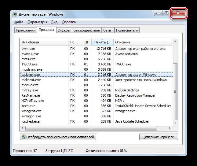
Task: Sort by Описание column header
Action: coord(143,42)
